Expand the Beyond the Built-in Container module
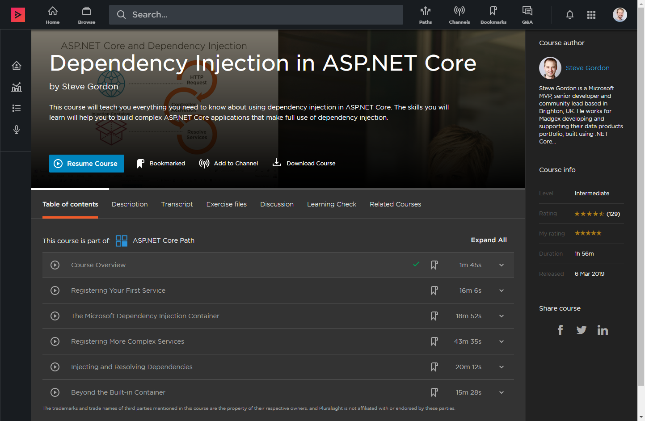 tap(502, 392)
